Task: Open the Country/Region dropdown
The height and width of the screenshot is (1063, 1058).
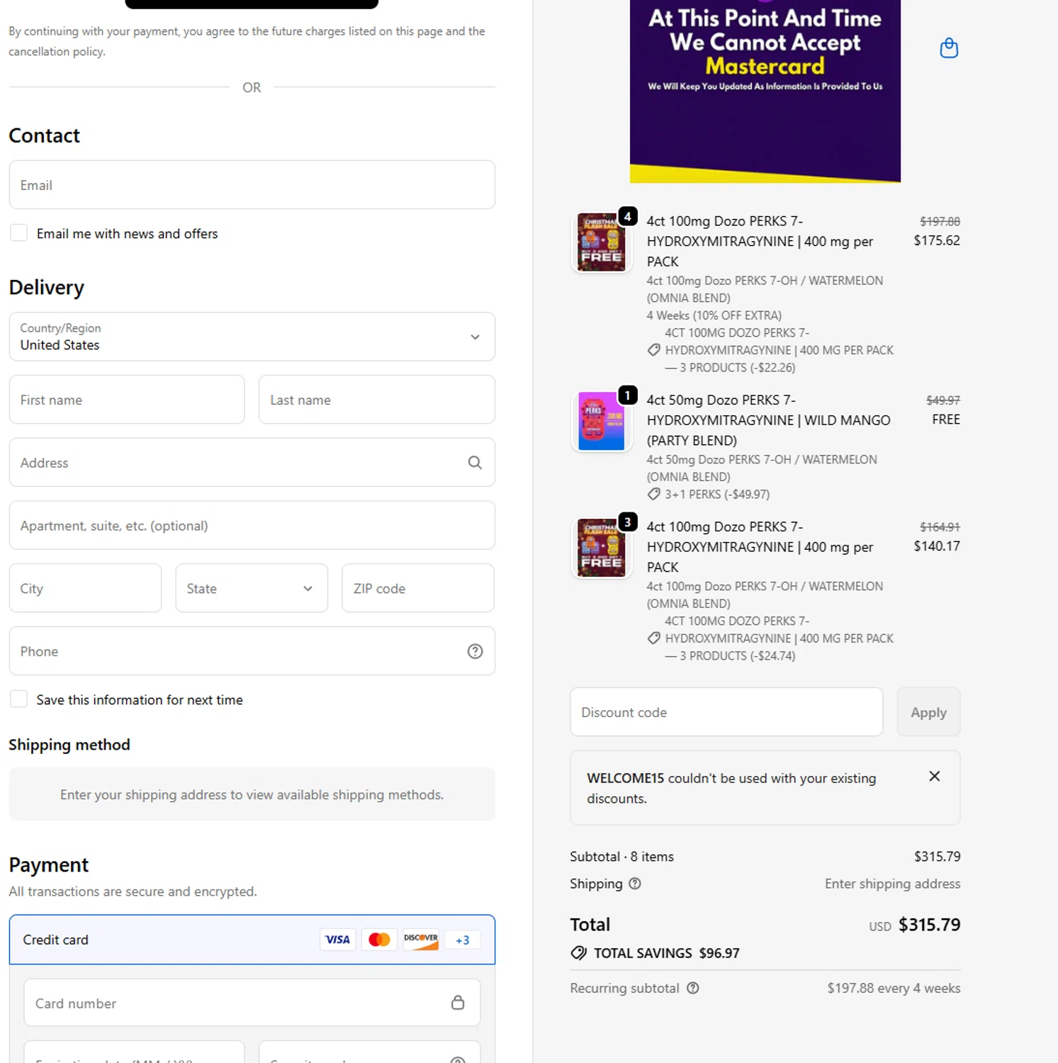Action: pyautogui.click(x=252, y=337)
